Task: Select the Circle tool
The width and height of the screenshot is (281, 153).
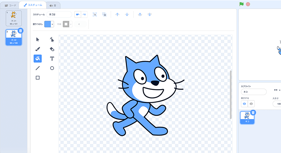Action: coord(52,68)
